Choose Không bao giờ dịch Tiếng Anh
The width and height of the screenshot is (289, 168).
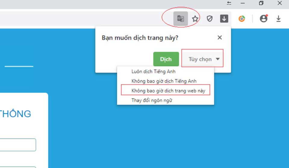[x=165, y=81]
